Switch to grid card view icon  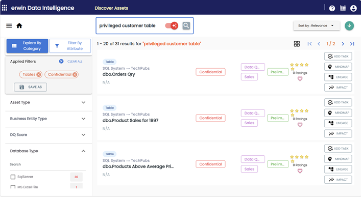pyautogui.click(x=297, y=44)
